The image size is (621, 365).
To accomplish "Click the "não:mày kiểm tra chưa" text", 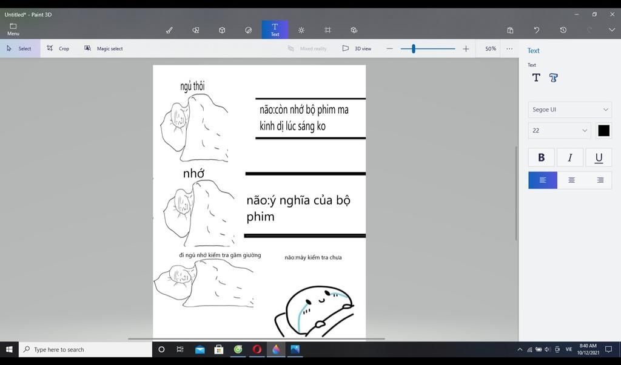I will click(x=314, y=257).
